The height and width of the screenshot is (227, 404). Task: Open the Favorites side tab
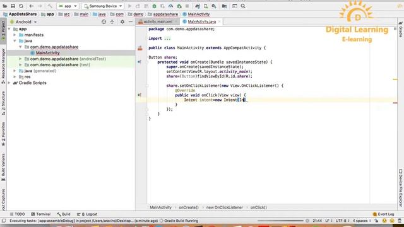(3, 134)
